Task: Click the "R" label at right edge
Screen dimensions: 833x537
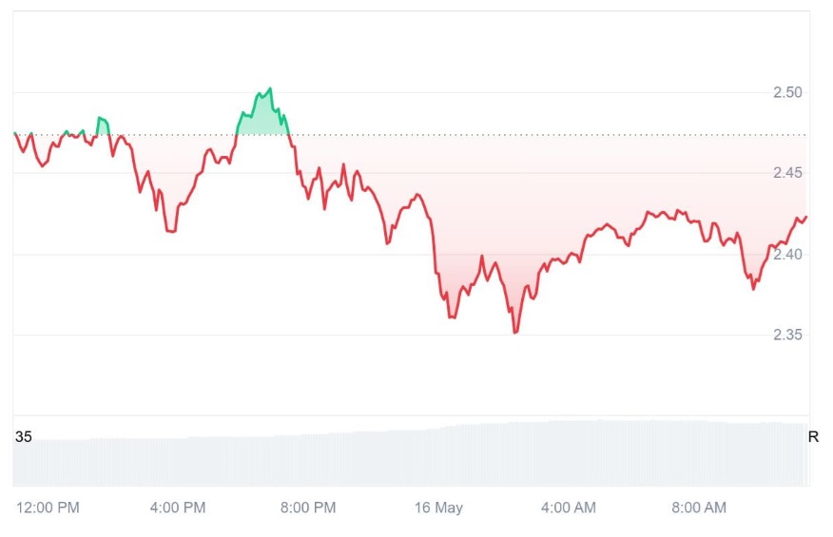Action: click(x=813, y=437)
